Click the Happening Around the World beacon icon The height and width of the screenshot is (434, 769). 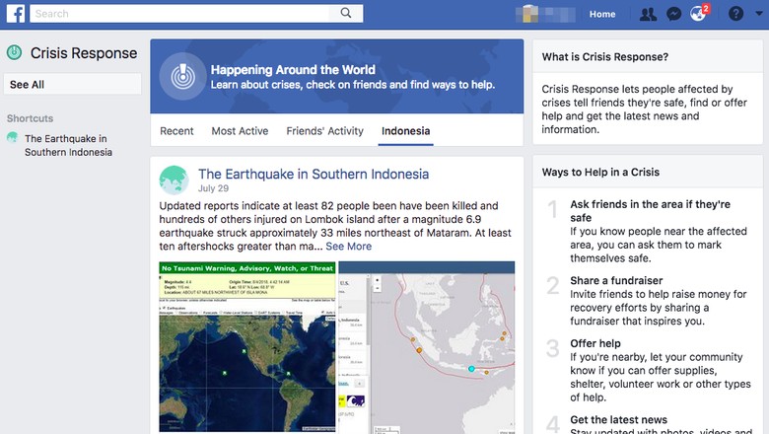[x=183, y=77]
